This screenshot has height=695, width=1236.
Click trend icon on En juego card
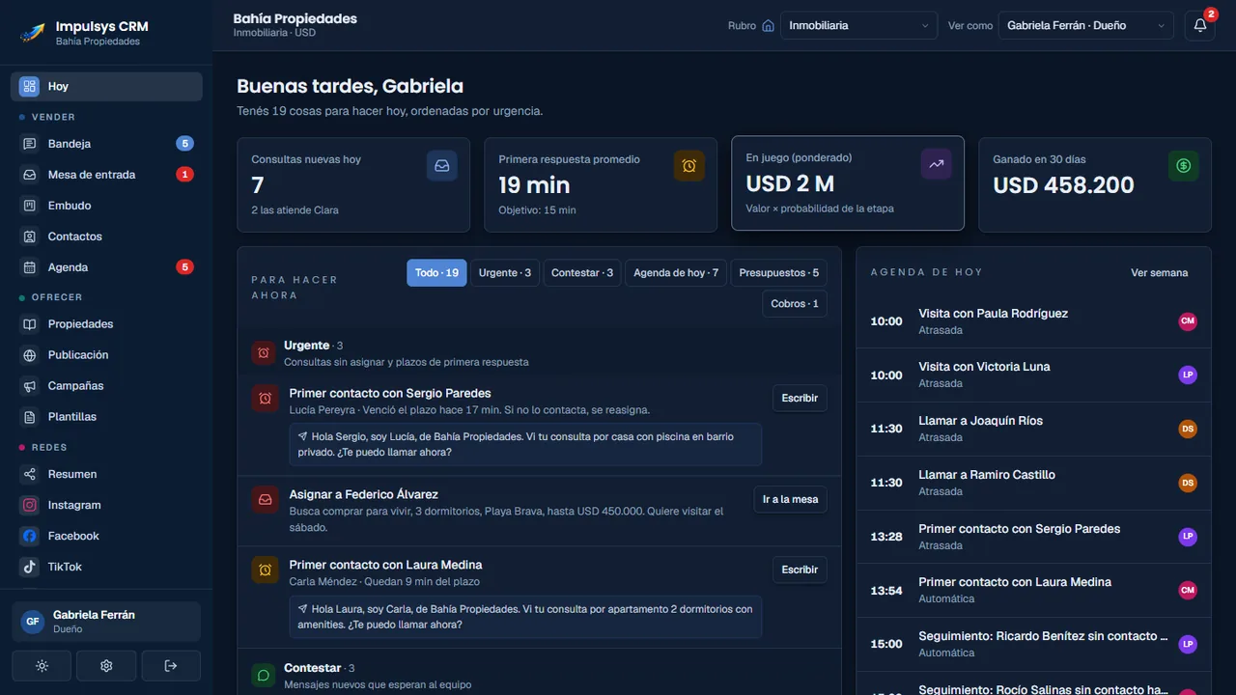[937, 164]
